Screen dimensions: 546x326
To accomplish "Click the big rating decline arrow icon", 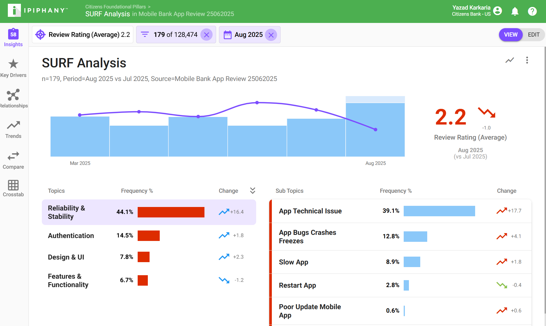I will click(x=487, y=113).
